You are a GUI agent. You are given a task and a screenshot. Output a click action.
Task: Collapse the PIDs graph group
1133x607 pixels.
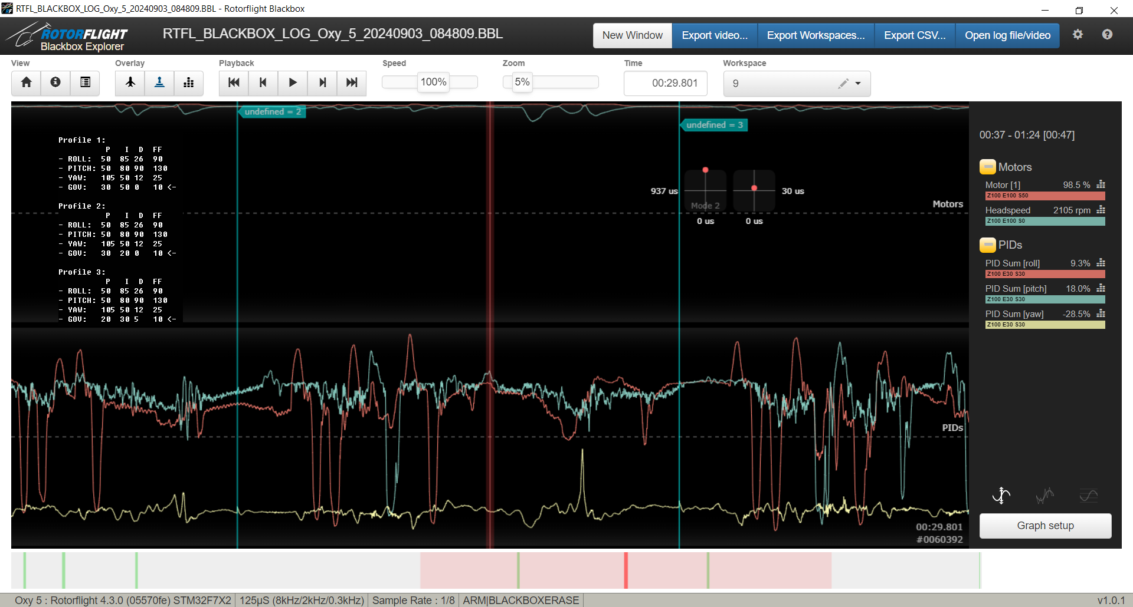coord(987,245)
